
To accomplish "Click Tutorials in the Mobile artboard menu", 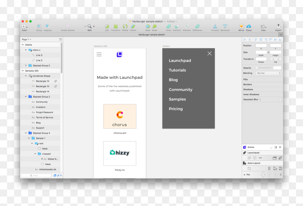I will (177, 70).
